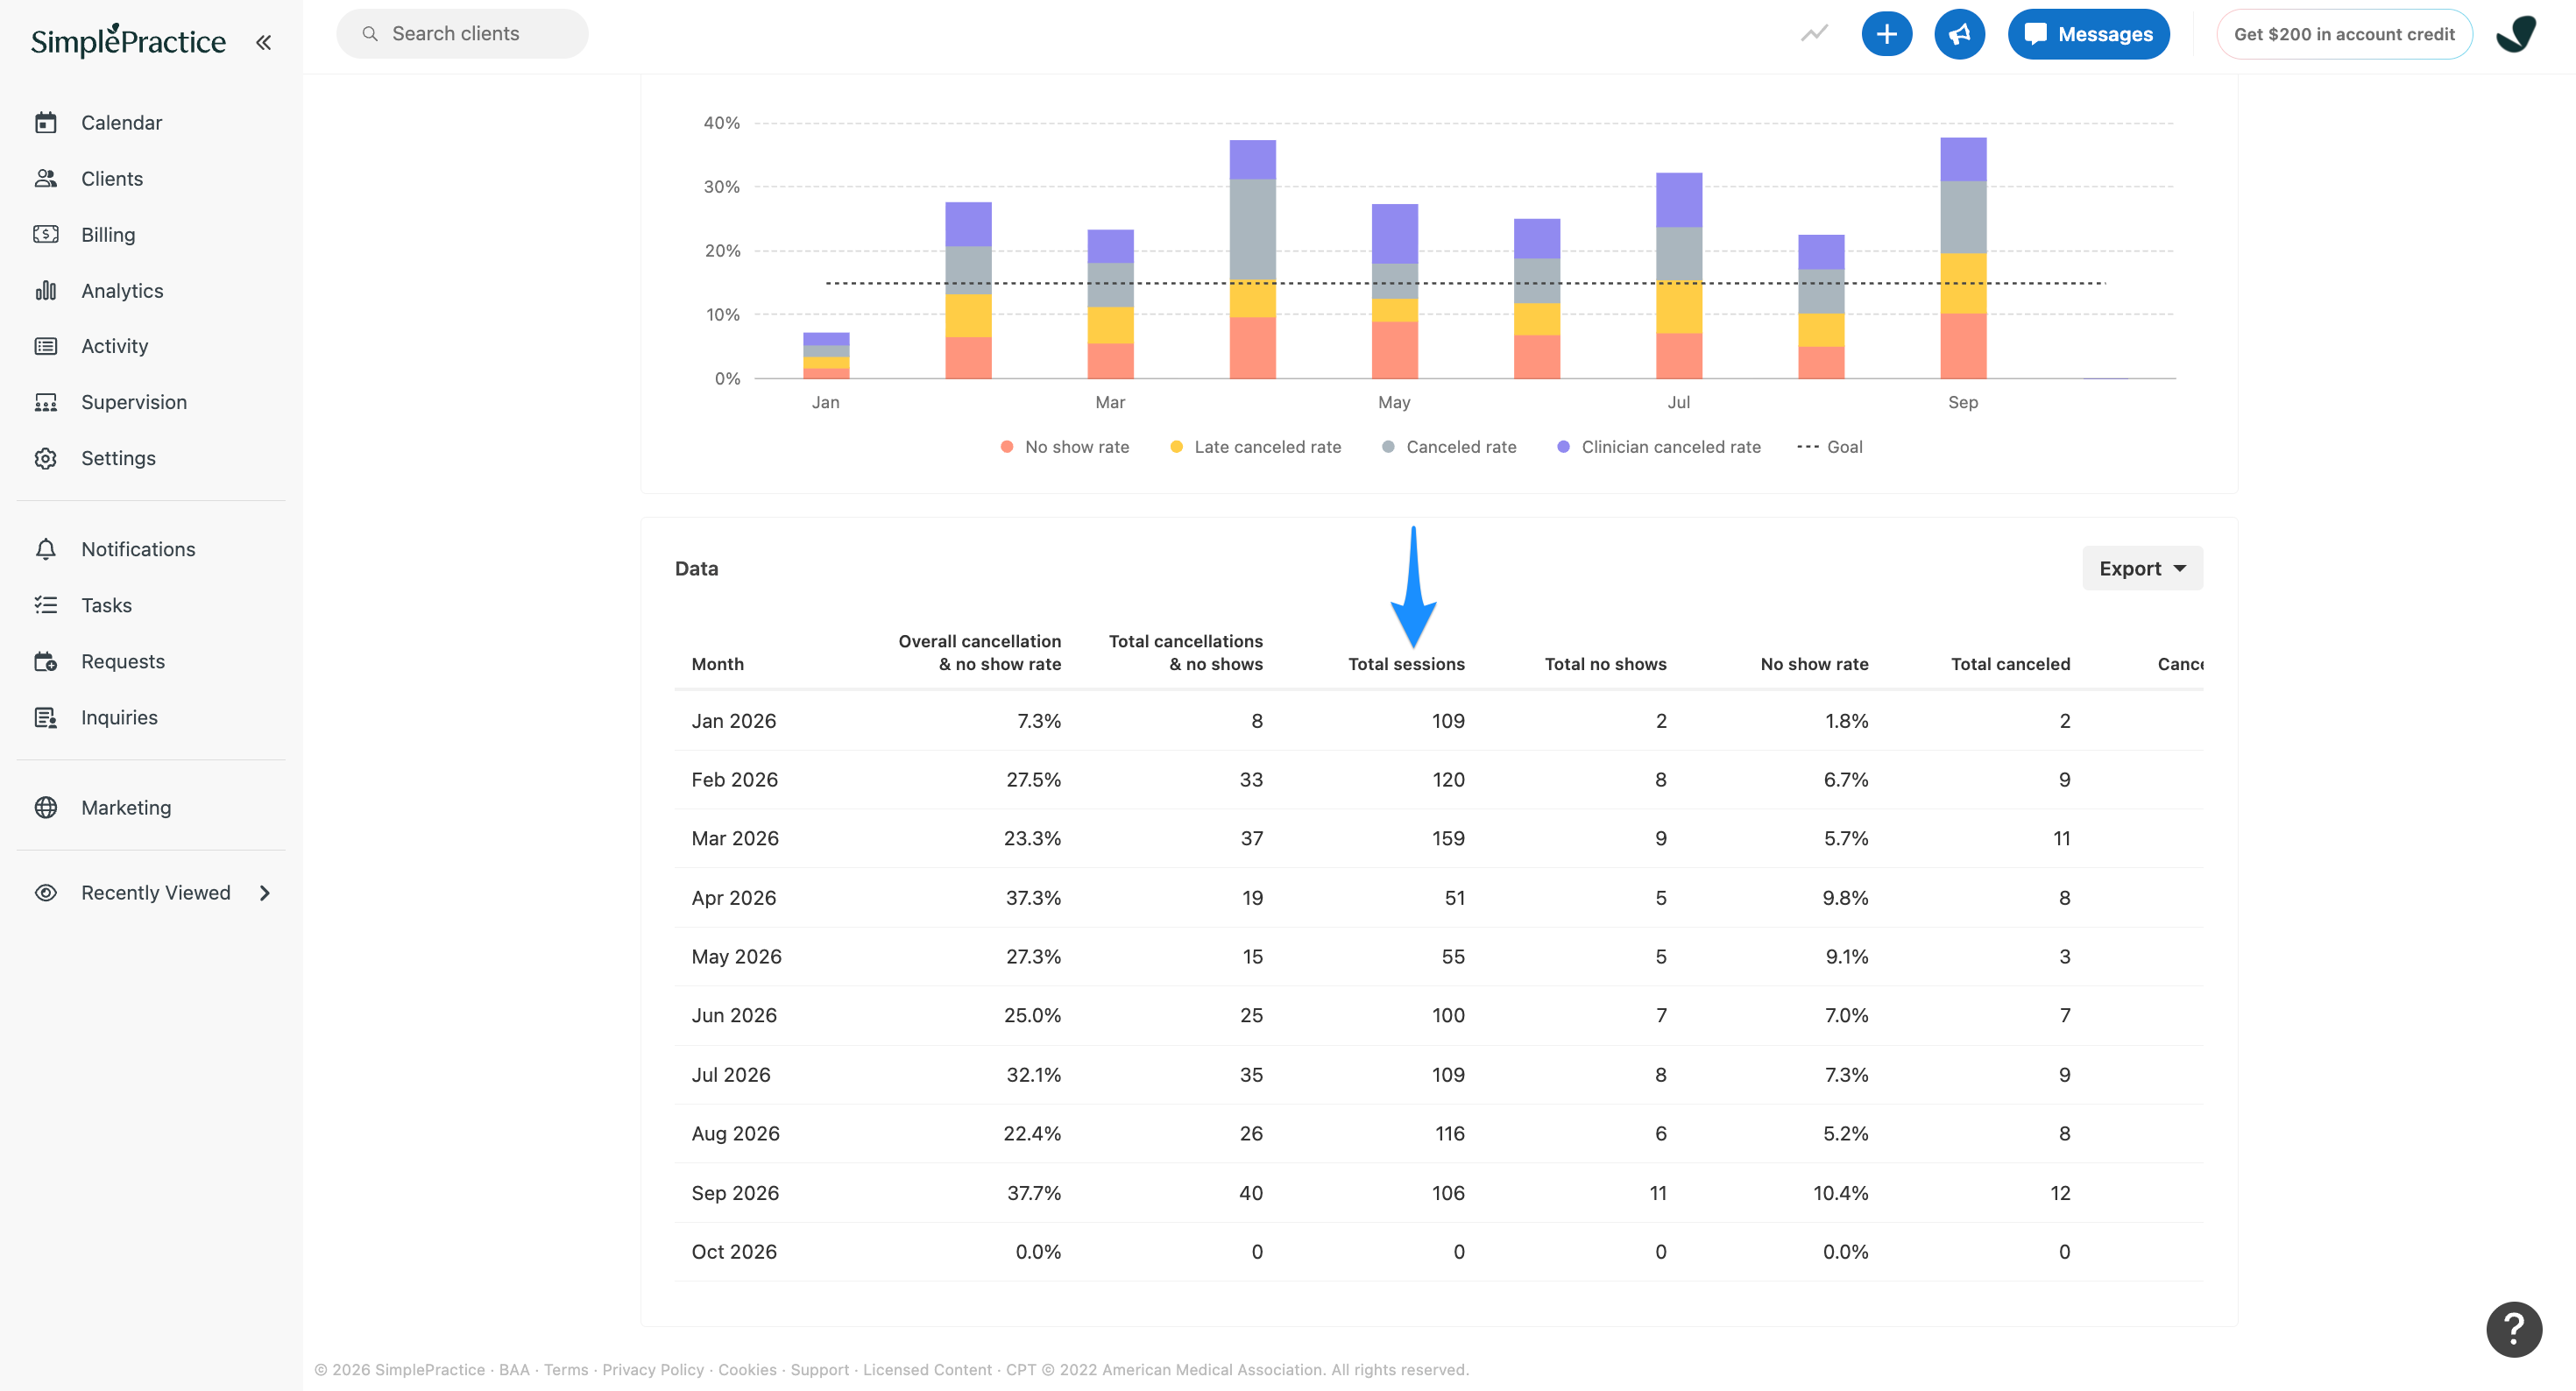Click the Supervision icon
This screenshot has height=1391, width=2576.
coord(46,402)
